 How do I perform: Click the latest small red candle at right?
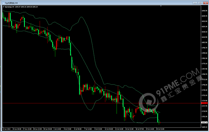(160, 123)
